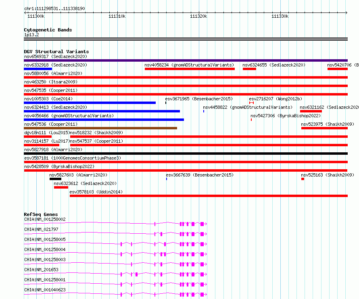Select nsv6332918 blue variant bar
This screenshot has height=299, width=359.
(x=38, y=69)
